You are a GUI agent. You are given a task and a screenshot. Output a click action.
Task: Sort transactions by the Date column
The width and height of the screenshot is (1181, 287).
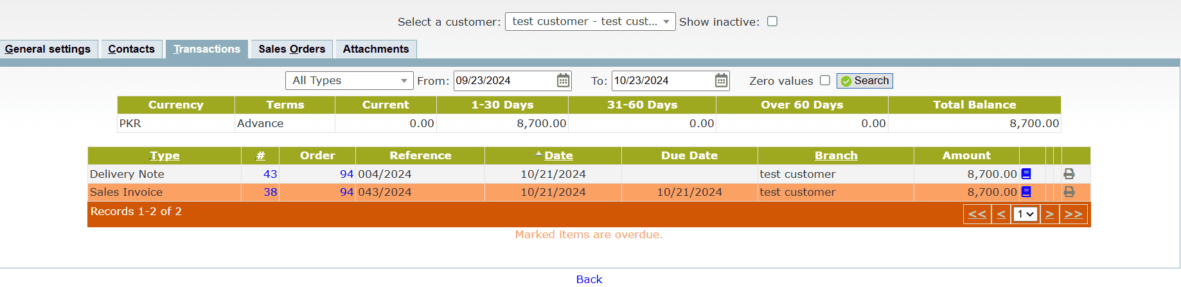click(558, 155)
